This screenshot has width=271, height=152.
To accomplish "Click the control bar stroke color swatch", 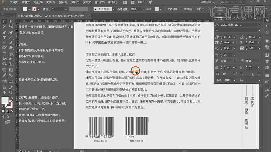I will click(34, 9).
